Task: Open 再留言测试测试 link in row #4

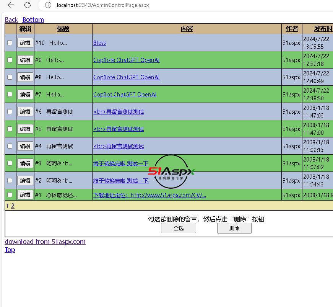Action: (x=119, y=146)
